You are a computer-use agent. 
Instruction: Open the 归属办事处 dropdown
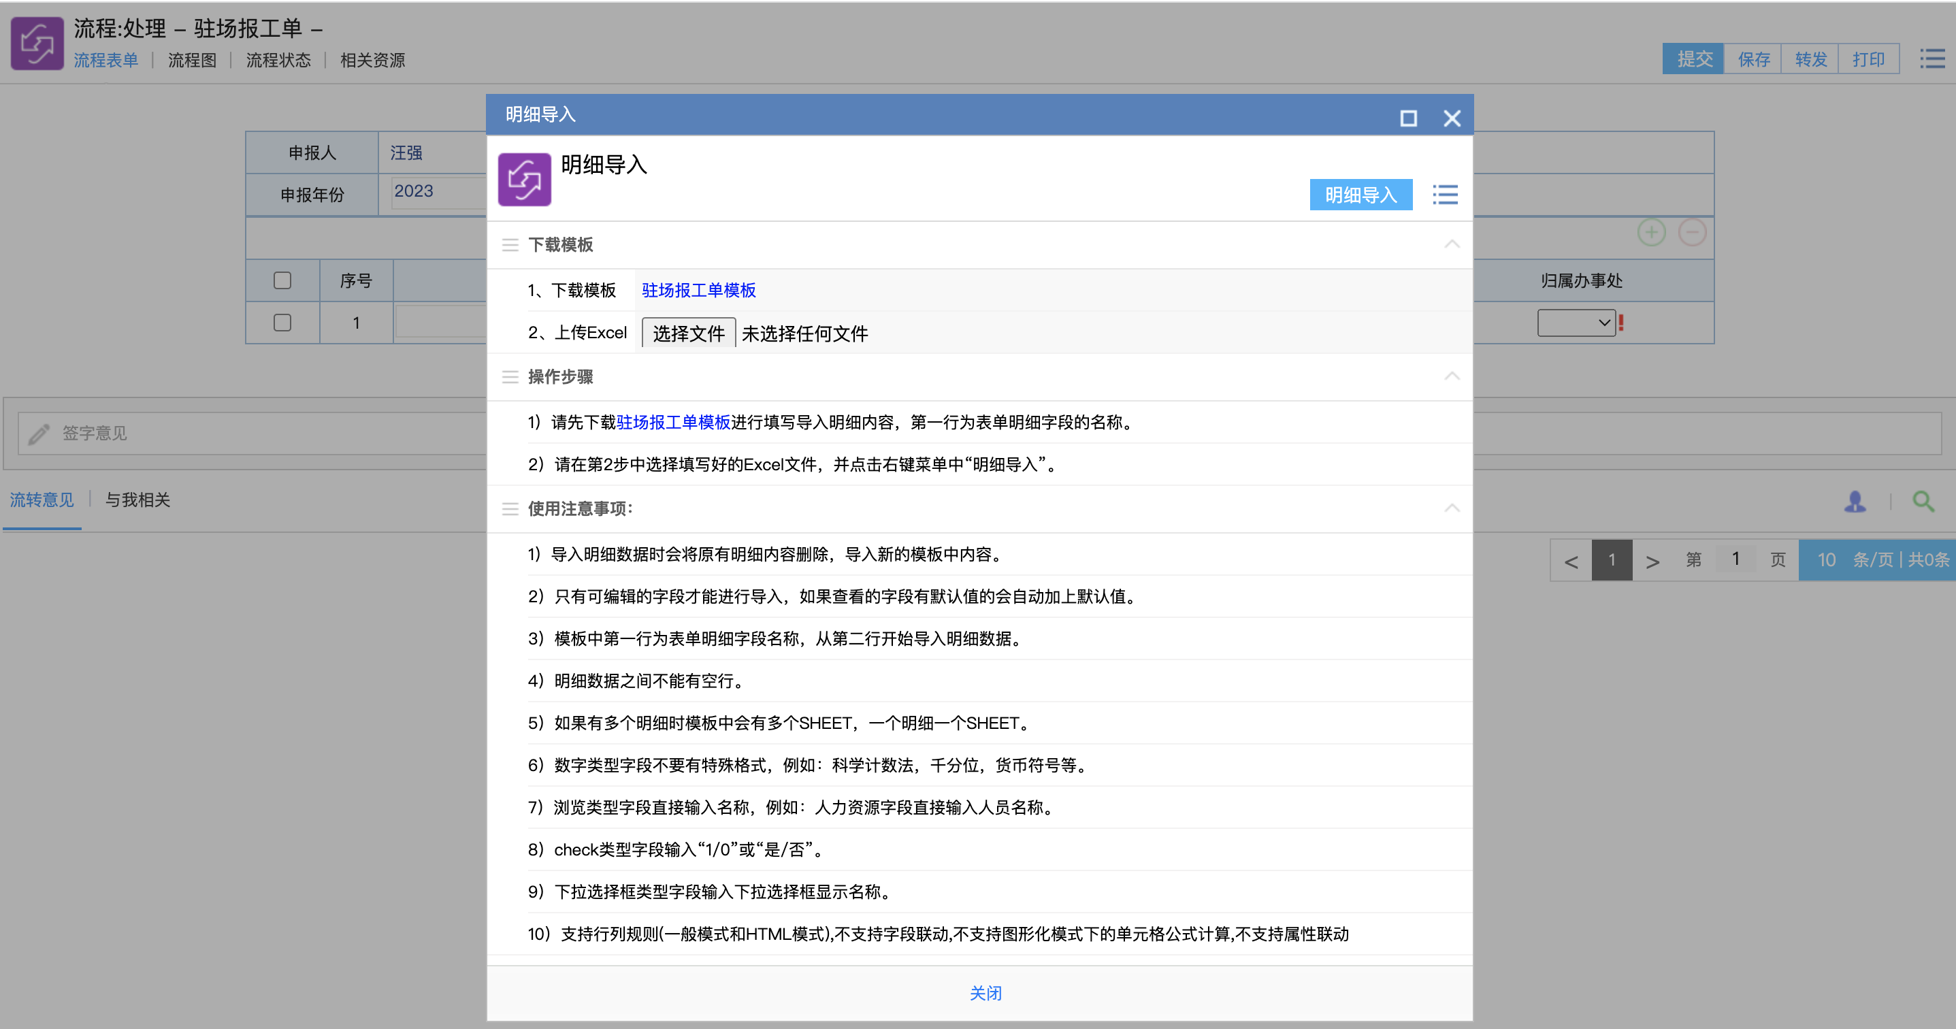pyautogui.click(x=1576, y=323)
